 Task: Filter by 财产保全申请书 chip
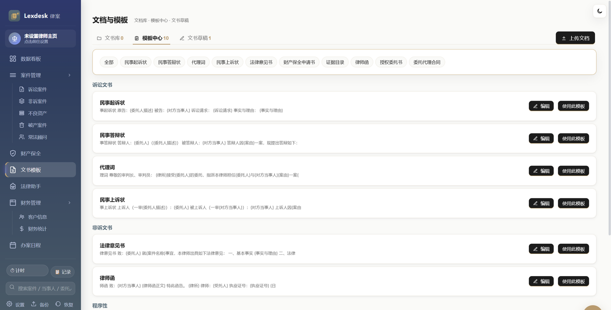click(299, 62)
